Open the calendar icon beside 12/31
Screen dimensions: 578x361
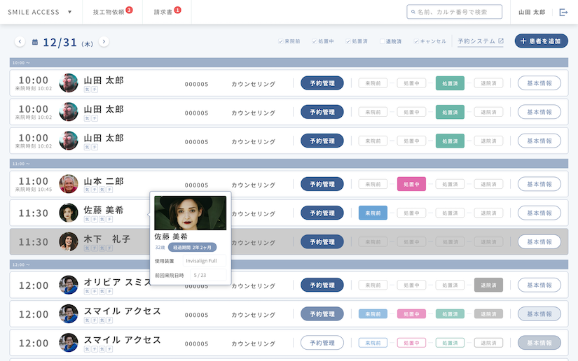[35, 43]
